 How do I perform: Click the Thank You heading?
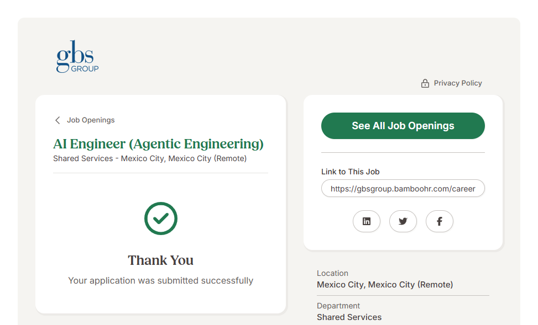pyautogui.click(x=161, y=260)
